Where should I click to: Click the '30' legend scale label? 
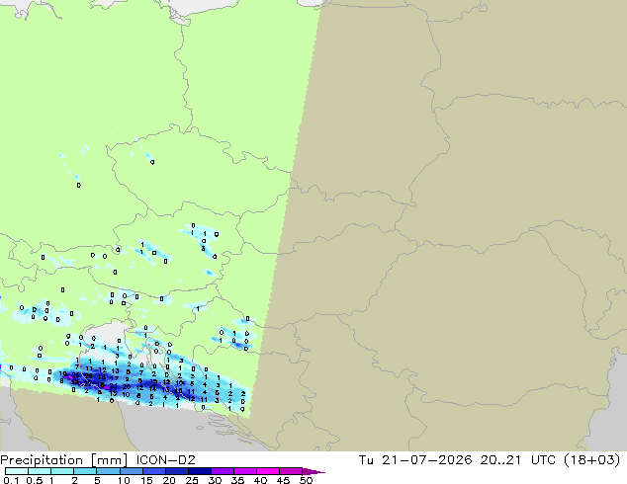(x=215, y=480)
